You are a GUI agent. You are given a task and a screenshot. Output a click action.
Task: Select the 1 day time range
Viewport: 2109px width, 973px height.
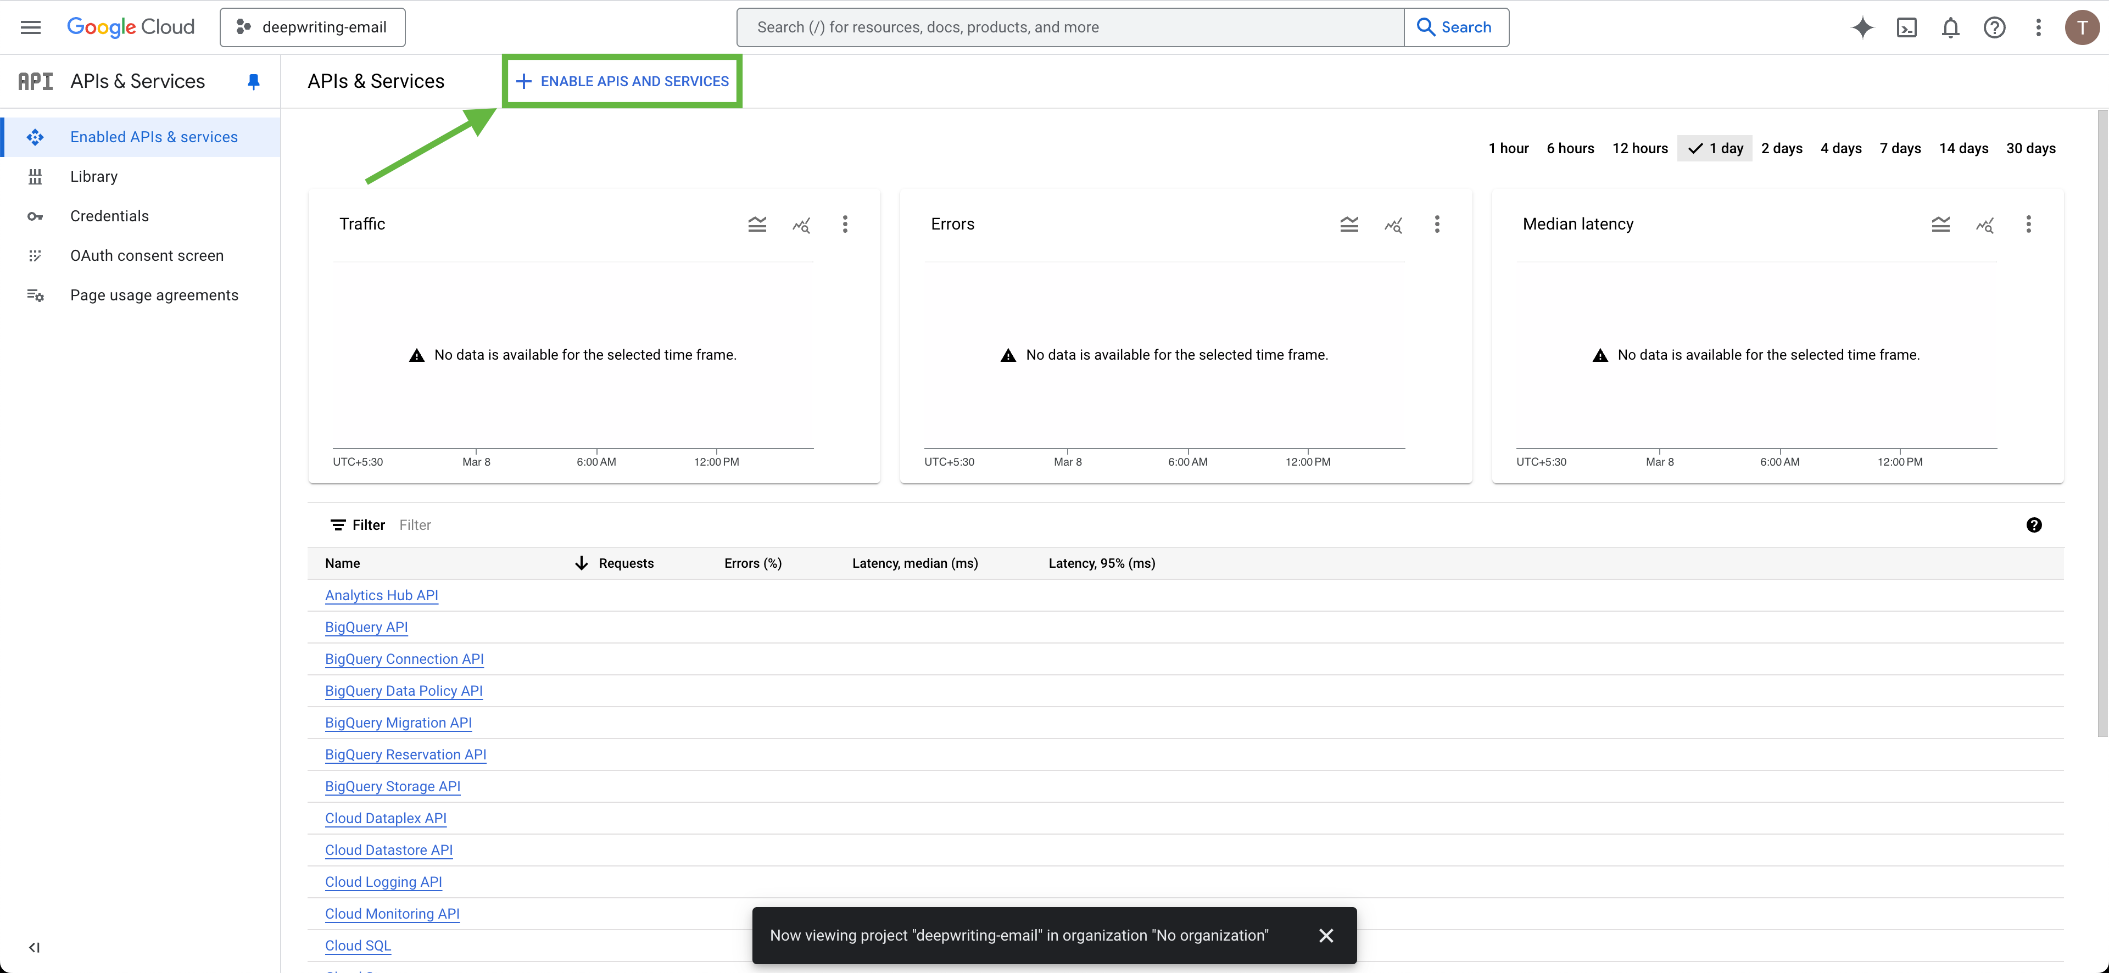1714,148
